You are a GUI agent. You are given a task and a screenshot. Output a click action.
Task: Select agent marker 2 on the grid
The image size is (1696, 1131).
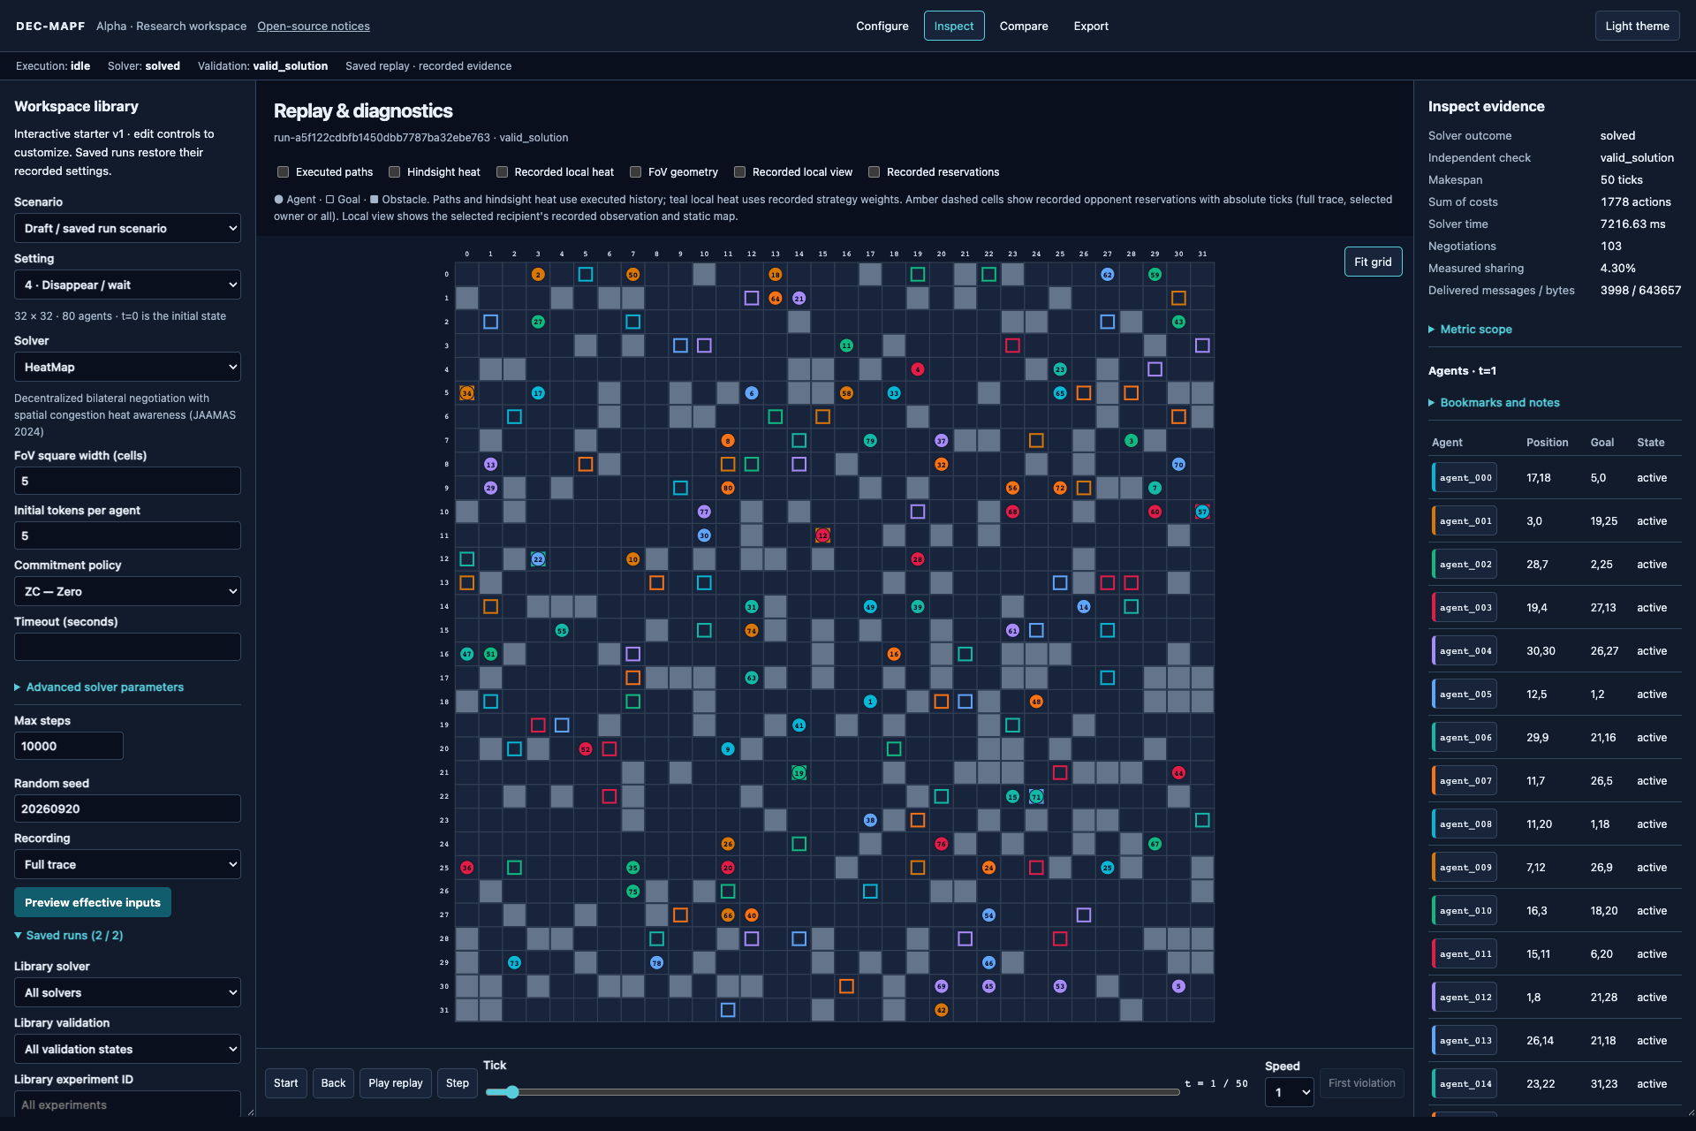pyautogui.click(x=538, y=275)
